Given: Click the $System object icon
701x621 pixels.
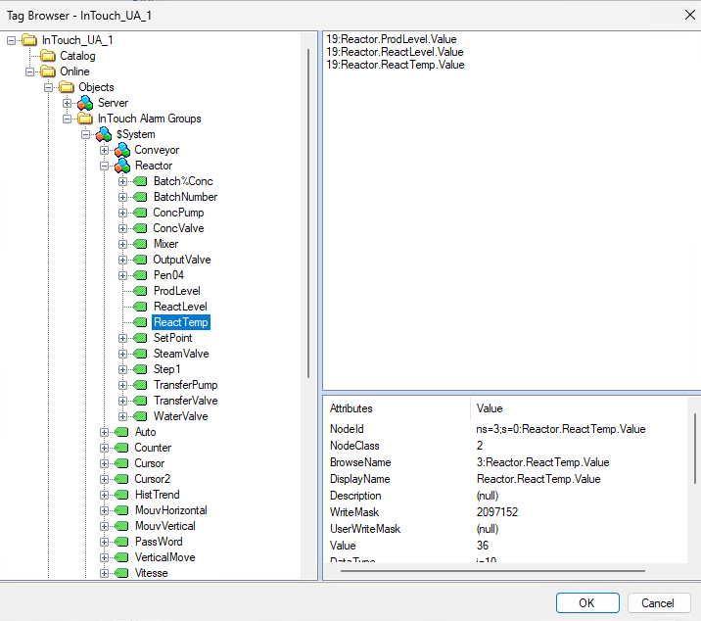Looking at the screenshot, I should (x=104, y=134).
